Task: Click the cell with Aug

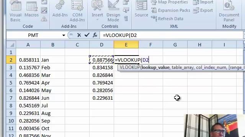Action: pos(53,113)
